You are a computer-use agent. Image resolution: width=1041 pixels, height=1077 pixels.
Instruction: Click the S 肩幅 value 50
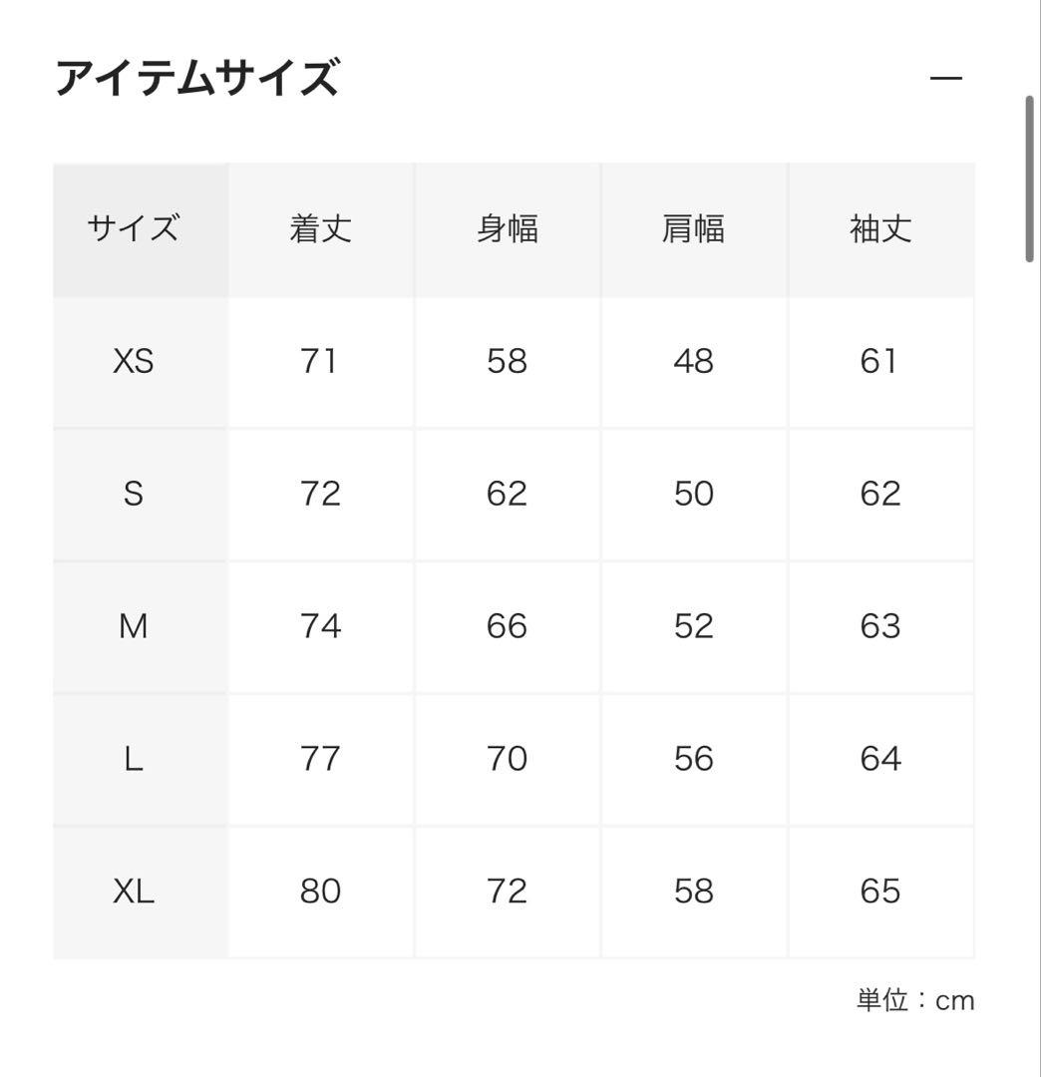coord(693,494)
